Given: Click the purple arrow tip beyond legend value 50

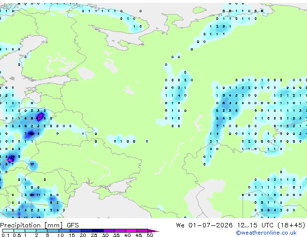Looking at the screenshot, I should coord(153,231).
